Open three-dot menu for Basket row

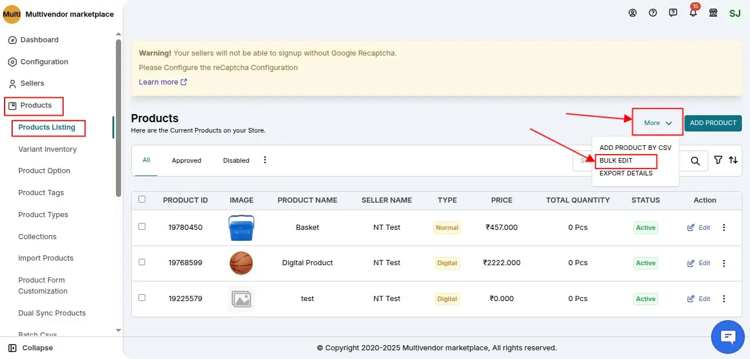point(723,228)
